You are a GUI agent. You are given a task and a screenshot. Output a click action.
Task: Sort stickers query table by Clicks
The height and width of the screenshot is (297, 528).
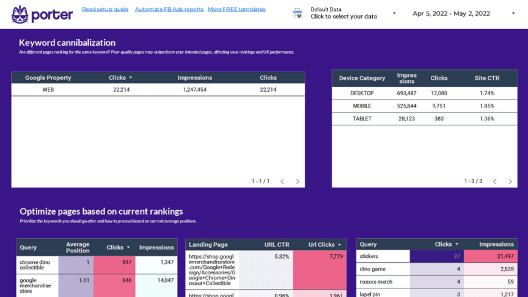(x=446, y=244)
